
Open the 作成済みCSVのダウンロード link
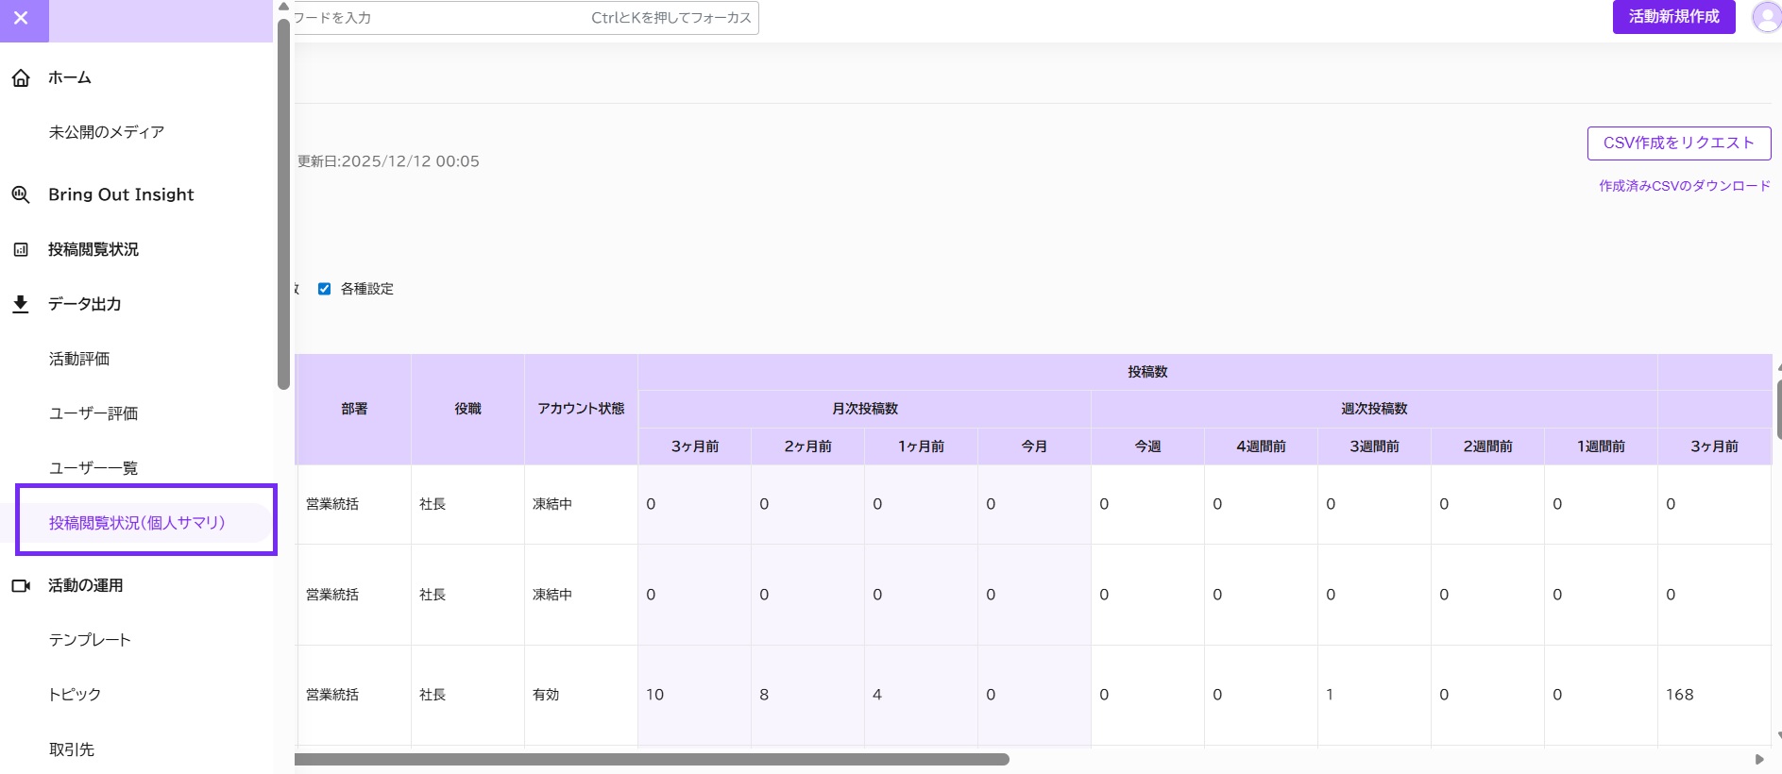click(x=1685, y=186)
